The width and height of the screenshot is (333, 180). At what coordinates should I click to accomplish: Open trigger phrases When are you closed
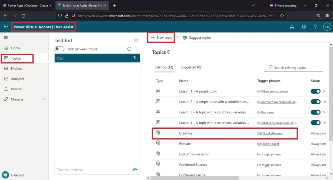coord(273,92)
